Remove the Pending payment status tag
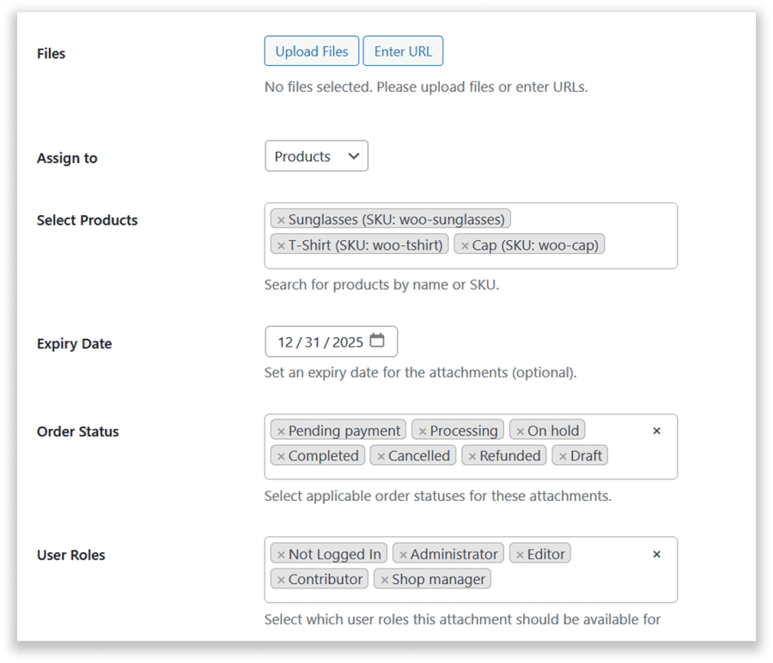The image size is (773, 663). pos(281,431)
